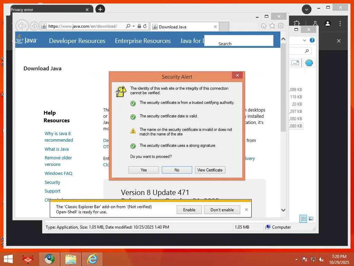354x266 pixels.
Task: Open Internet Explorer Tools gear
Action: [281, 26]
